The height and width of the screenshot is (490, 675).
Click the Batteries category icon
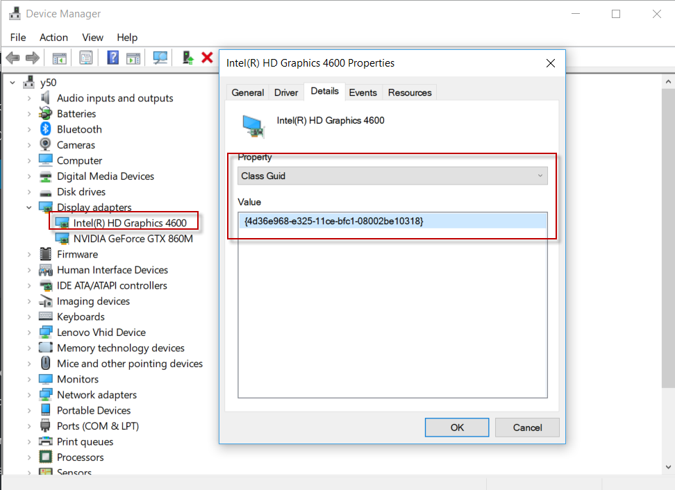pyautogui.click(x=46, y=114)
